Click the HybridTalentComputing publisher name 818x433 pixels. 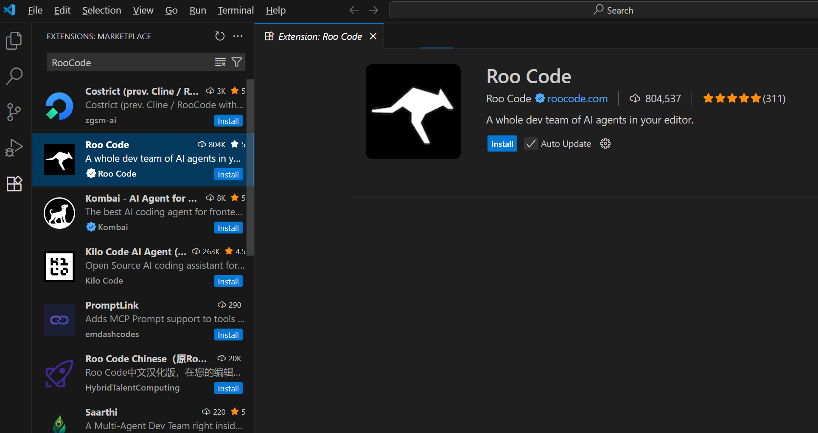pos(132,388)
